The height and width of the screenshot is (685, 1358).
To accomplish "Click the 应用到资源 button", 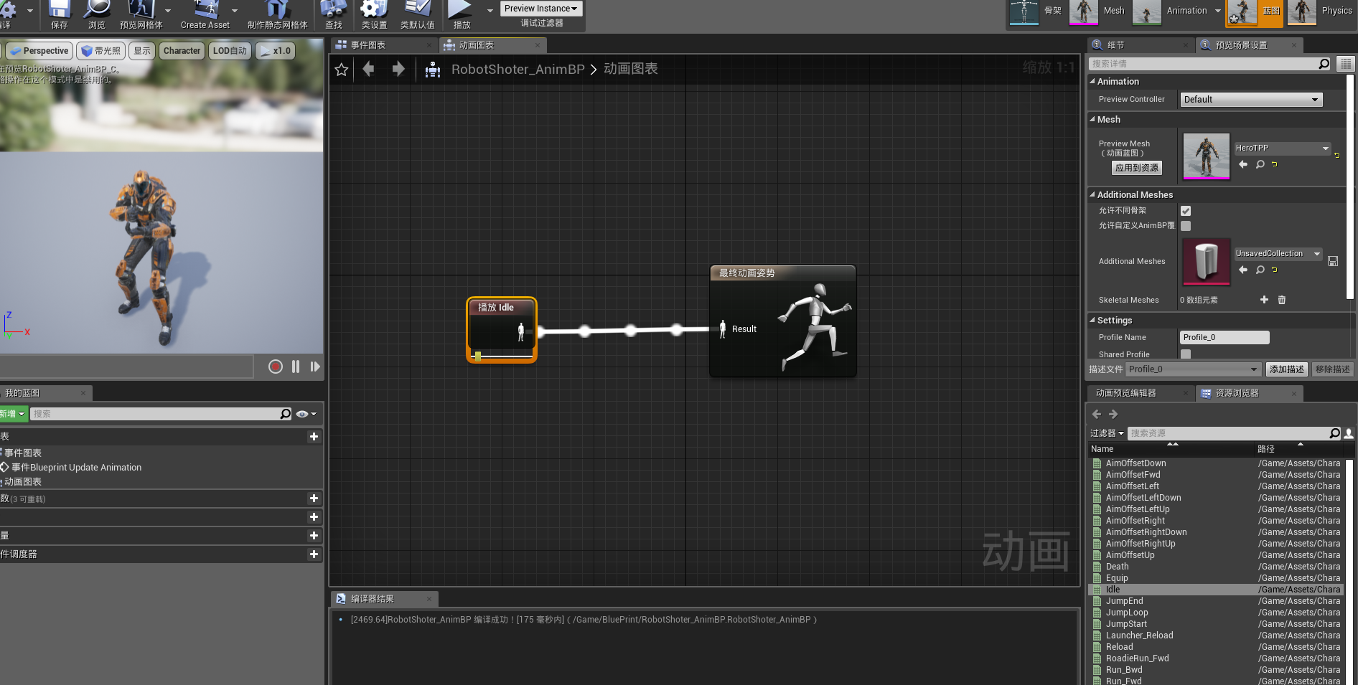I will coord(1136,167).
